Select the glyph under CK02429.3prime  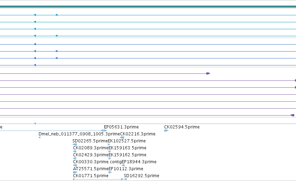coord(74,158)
